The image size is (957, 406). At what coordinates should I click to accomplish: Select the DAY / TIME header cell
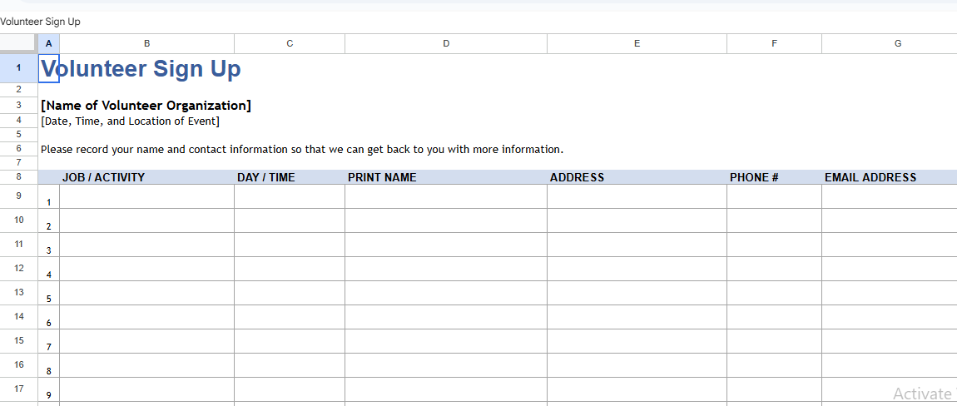pyautogui.click(x=289, y=177)
